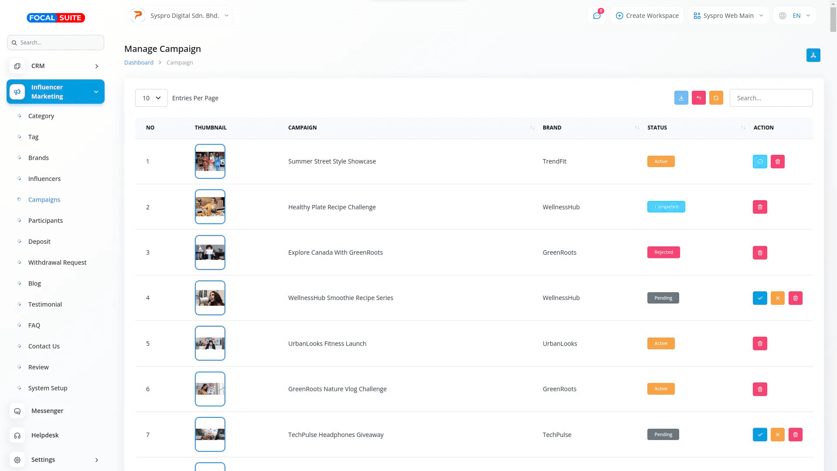Open the chat notifications icon in header

tap(596, 16)
